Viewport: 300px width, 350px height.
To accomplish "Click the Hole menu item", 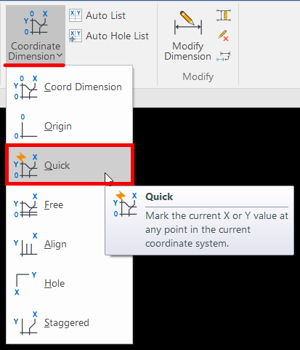I will (x=70, y=283).
